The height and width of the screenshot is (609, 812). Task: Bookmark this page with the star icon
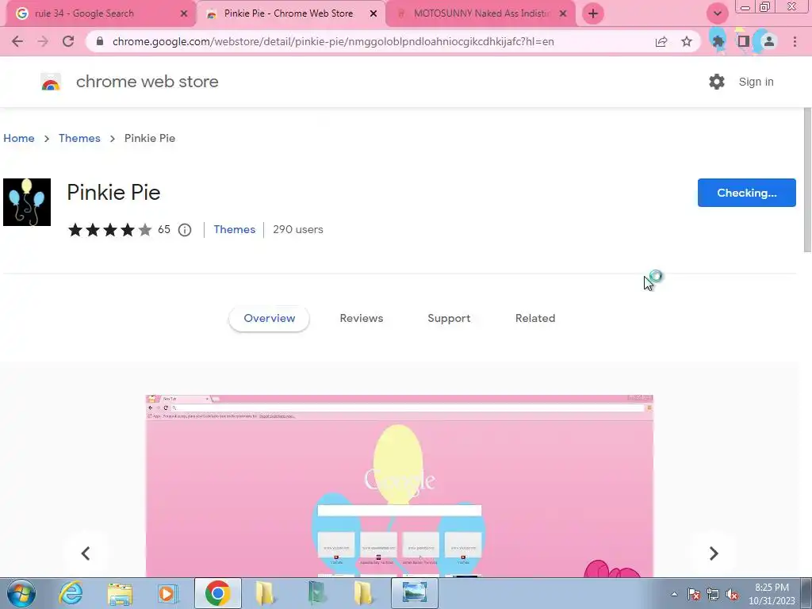click(x=687, y=41)
